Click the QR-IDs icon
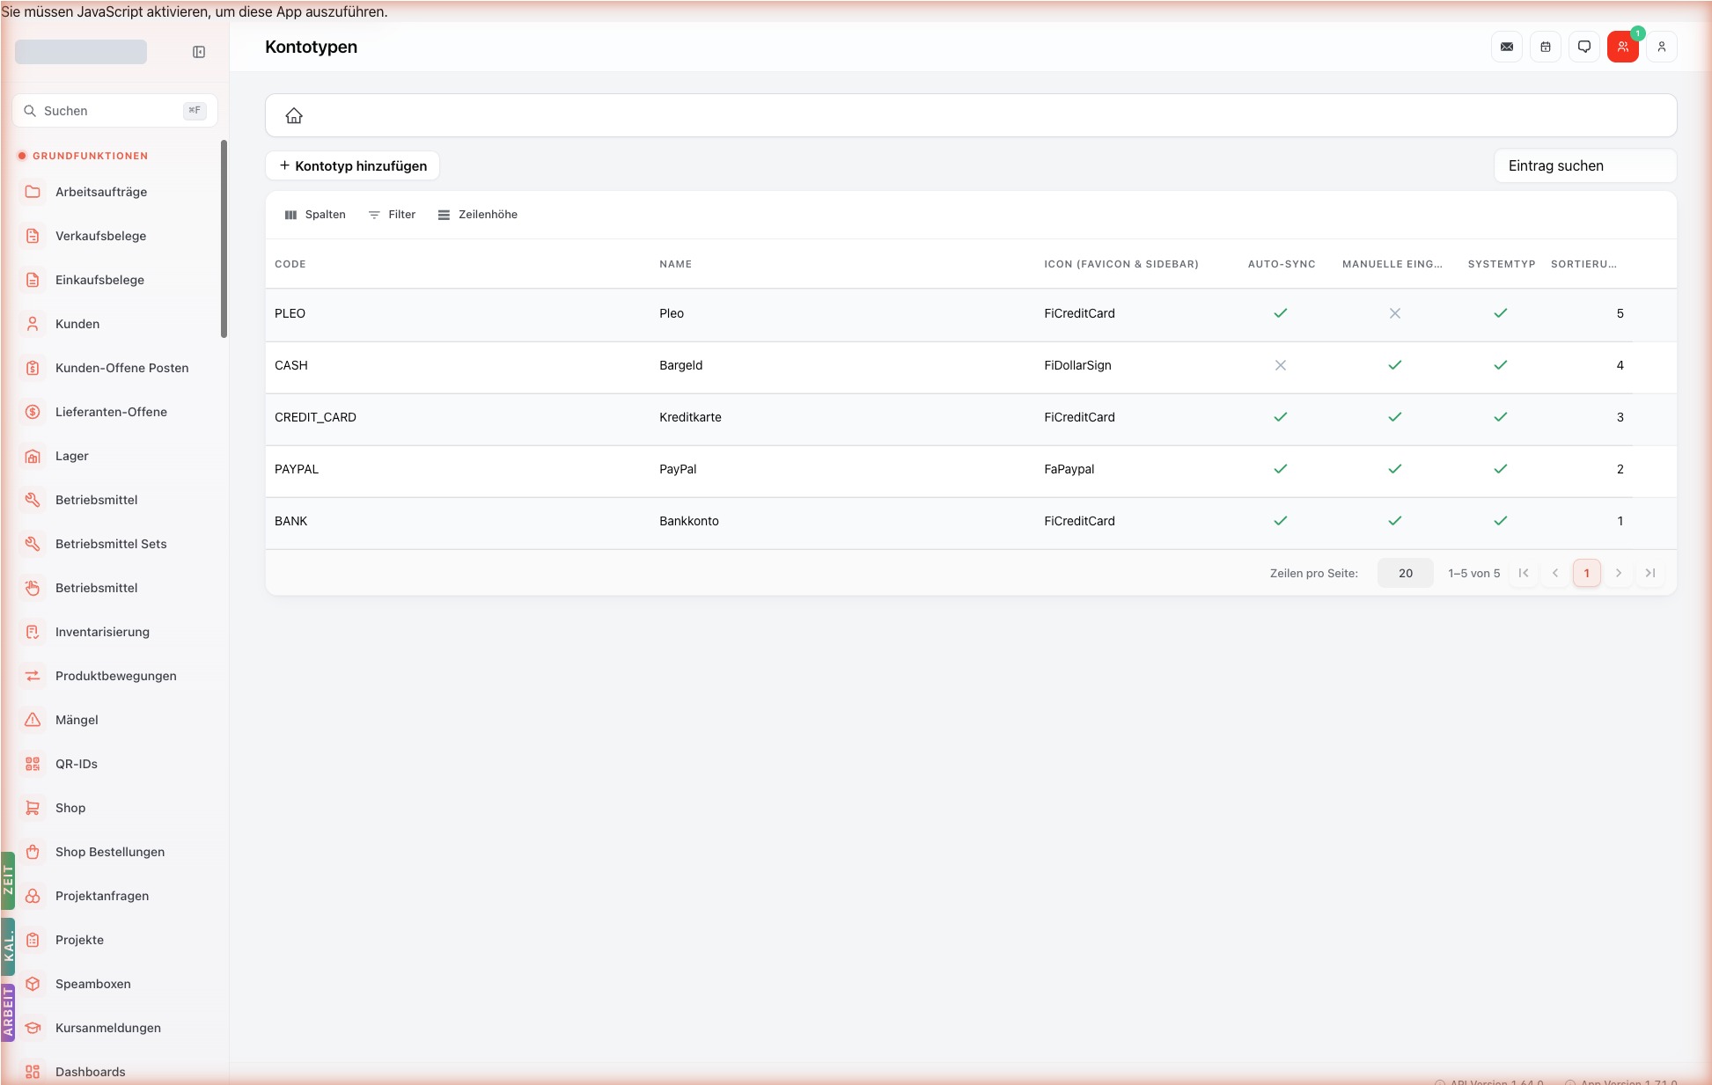Image resolution: width=1712 pixels, height=1085 pixels. pos(33,764)
